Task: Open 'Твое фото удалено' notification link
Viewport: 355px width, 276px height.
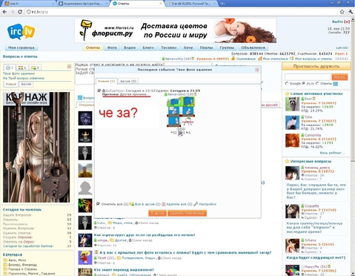Action: click(19, 73)
